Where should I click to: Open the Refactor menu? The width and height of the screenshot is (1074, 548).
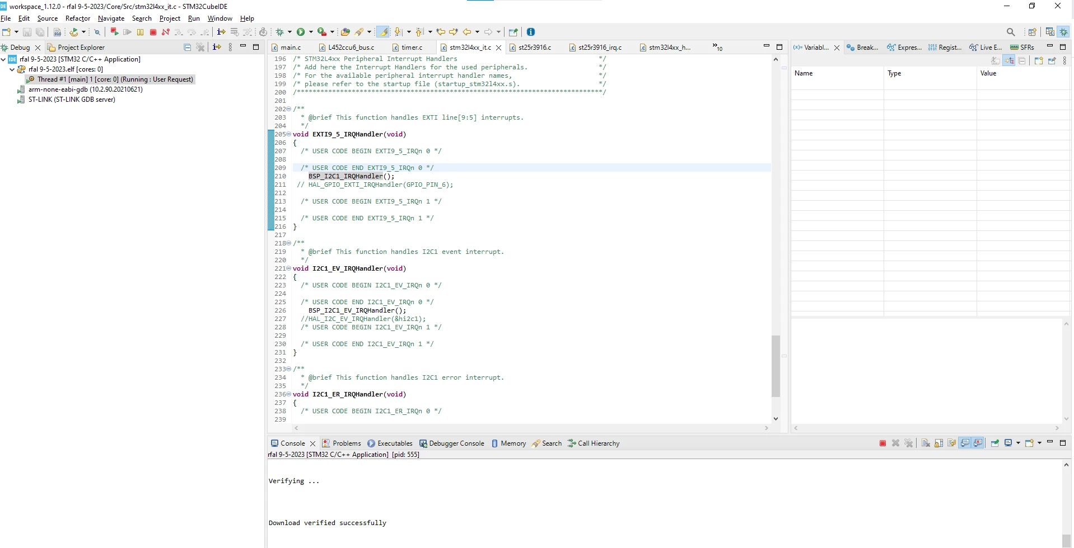click(x=78, y=18)
